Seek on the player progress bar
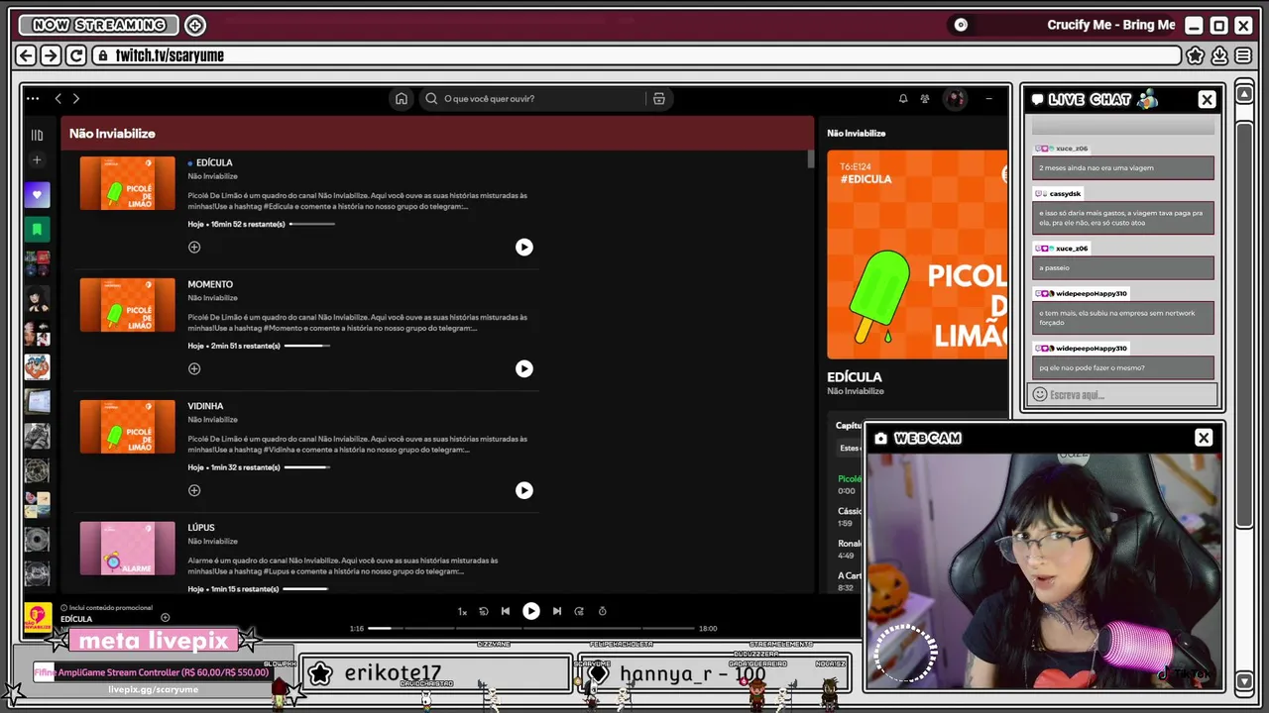The image size is (1269, 713). pyautogui.click(x=530, y=628)
